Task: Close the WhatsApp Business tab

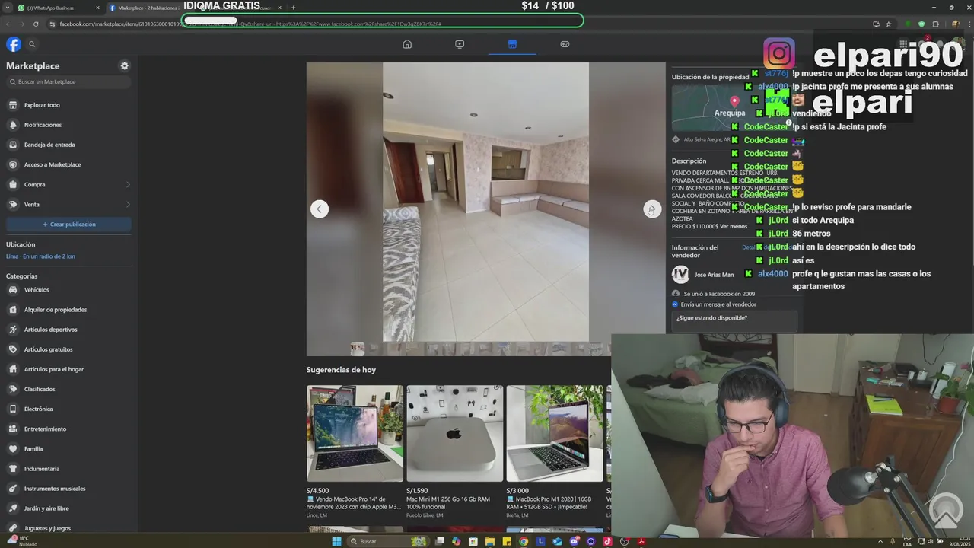Action: click(x=97, y=8)
